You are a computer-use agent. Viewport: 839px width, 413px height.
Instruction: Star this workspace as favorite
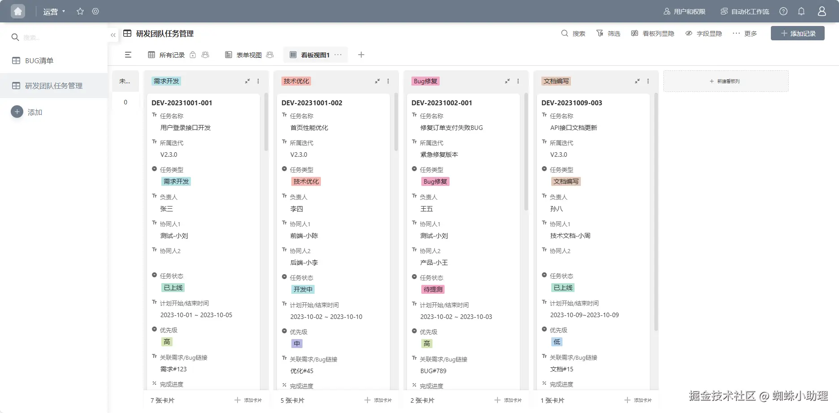tap(80, 11)
